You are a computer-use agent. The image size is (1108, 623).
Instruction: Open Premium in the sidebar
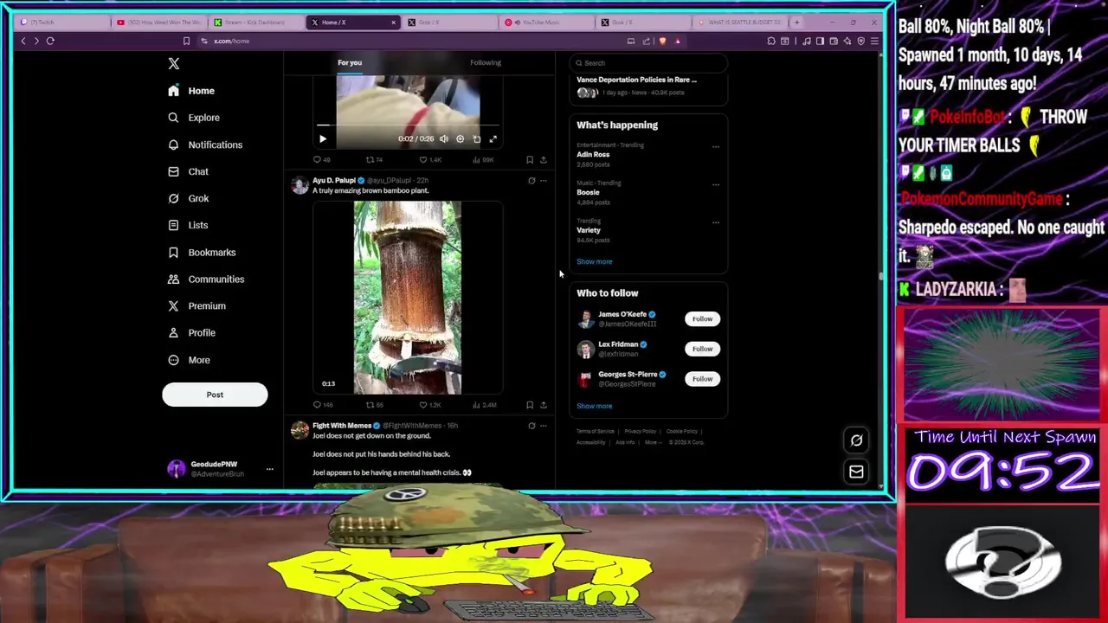tap(197, 305)
